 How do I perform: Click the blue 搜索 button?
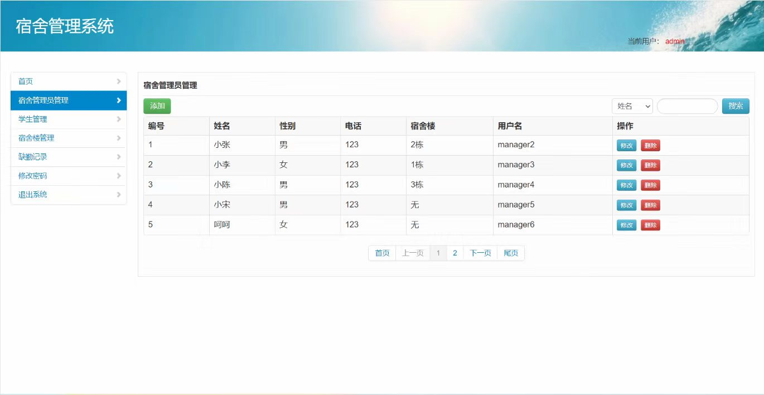click(736, 106)
